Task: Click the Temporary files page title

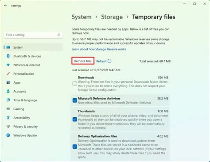Action: (154, 17)
